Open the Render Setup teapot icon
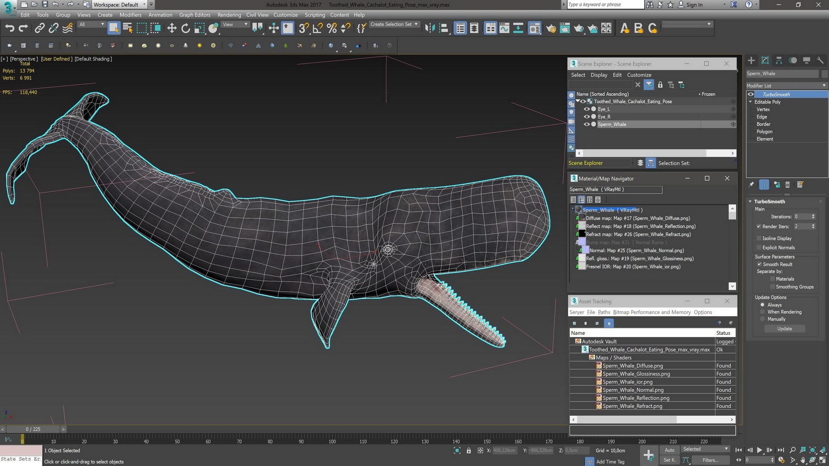 [551, 28]
